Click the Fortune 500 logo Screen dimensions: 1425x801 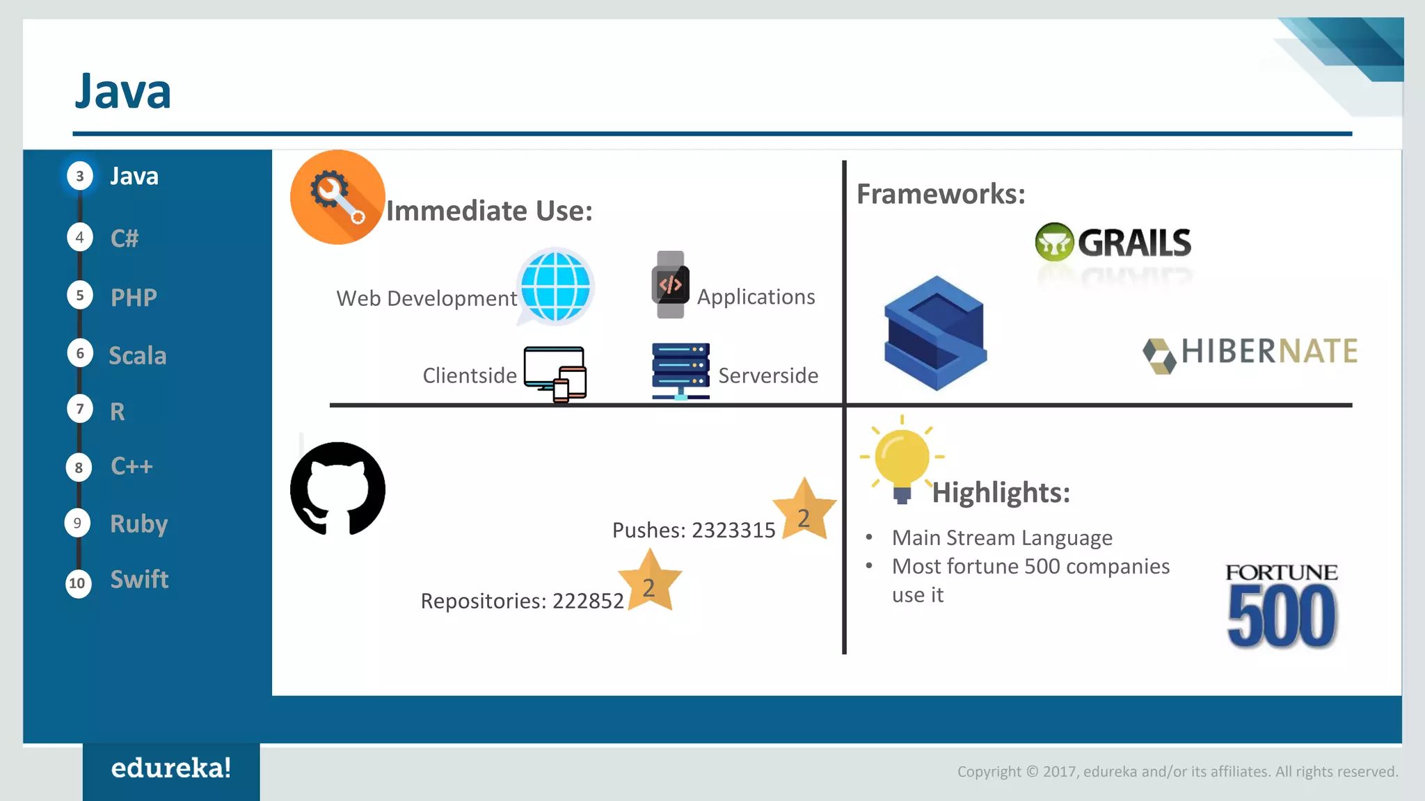(1281, 606)
